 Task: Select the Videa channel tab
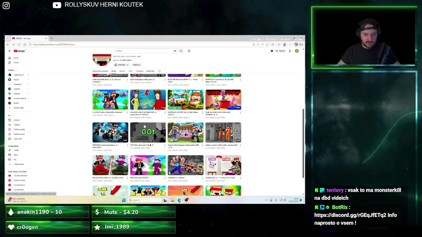point(114,71)
